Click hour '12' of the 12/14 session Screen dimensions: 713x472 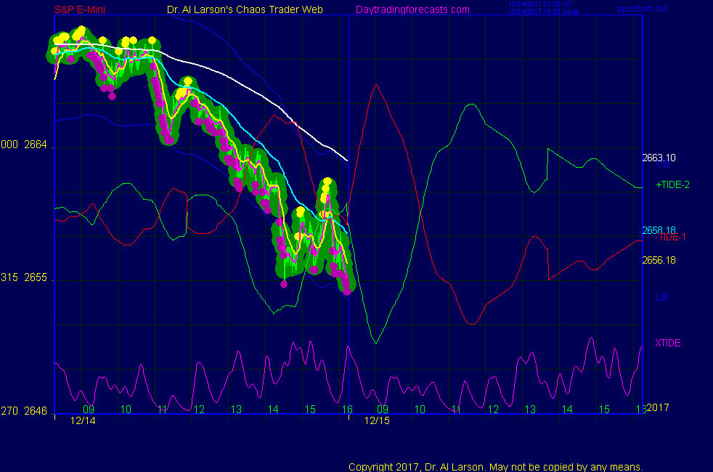click(x=199, y=410)
